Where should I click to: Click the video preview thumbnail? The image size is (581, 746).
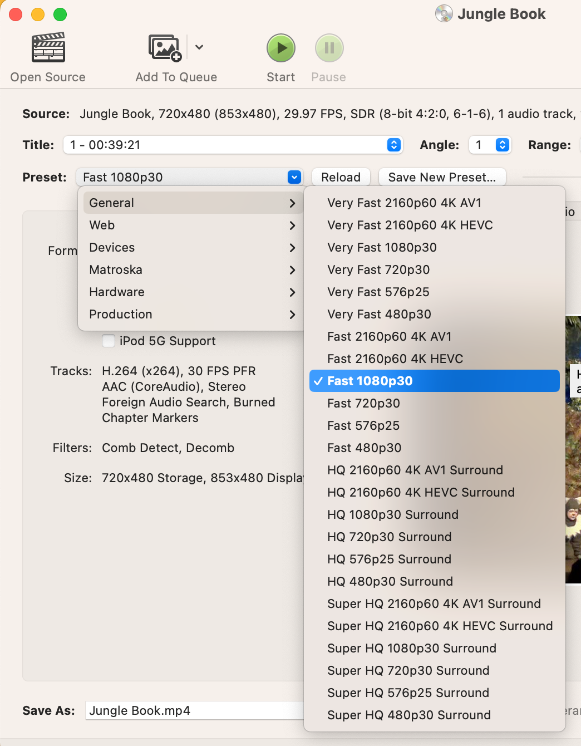pyautogui.click(x=573, y=450)
